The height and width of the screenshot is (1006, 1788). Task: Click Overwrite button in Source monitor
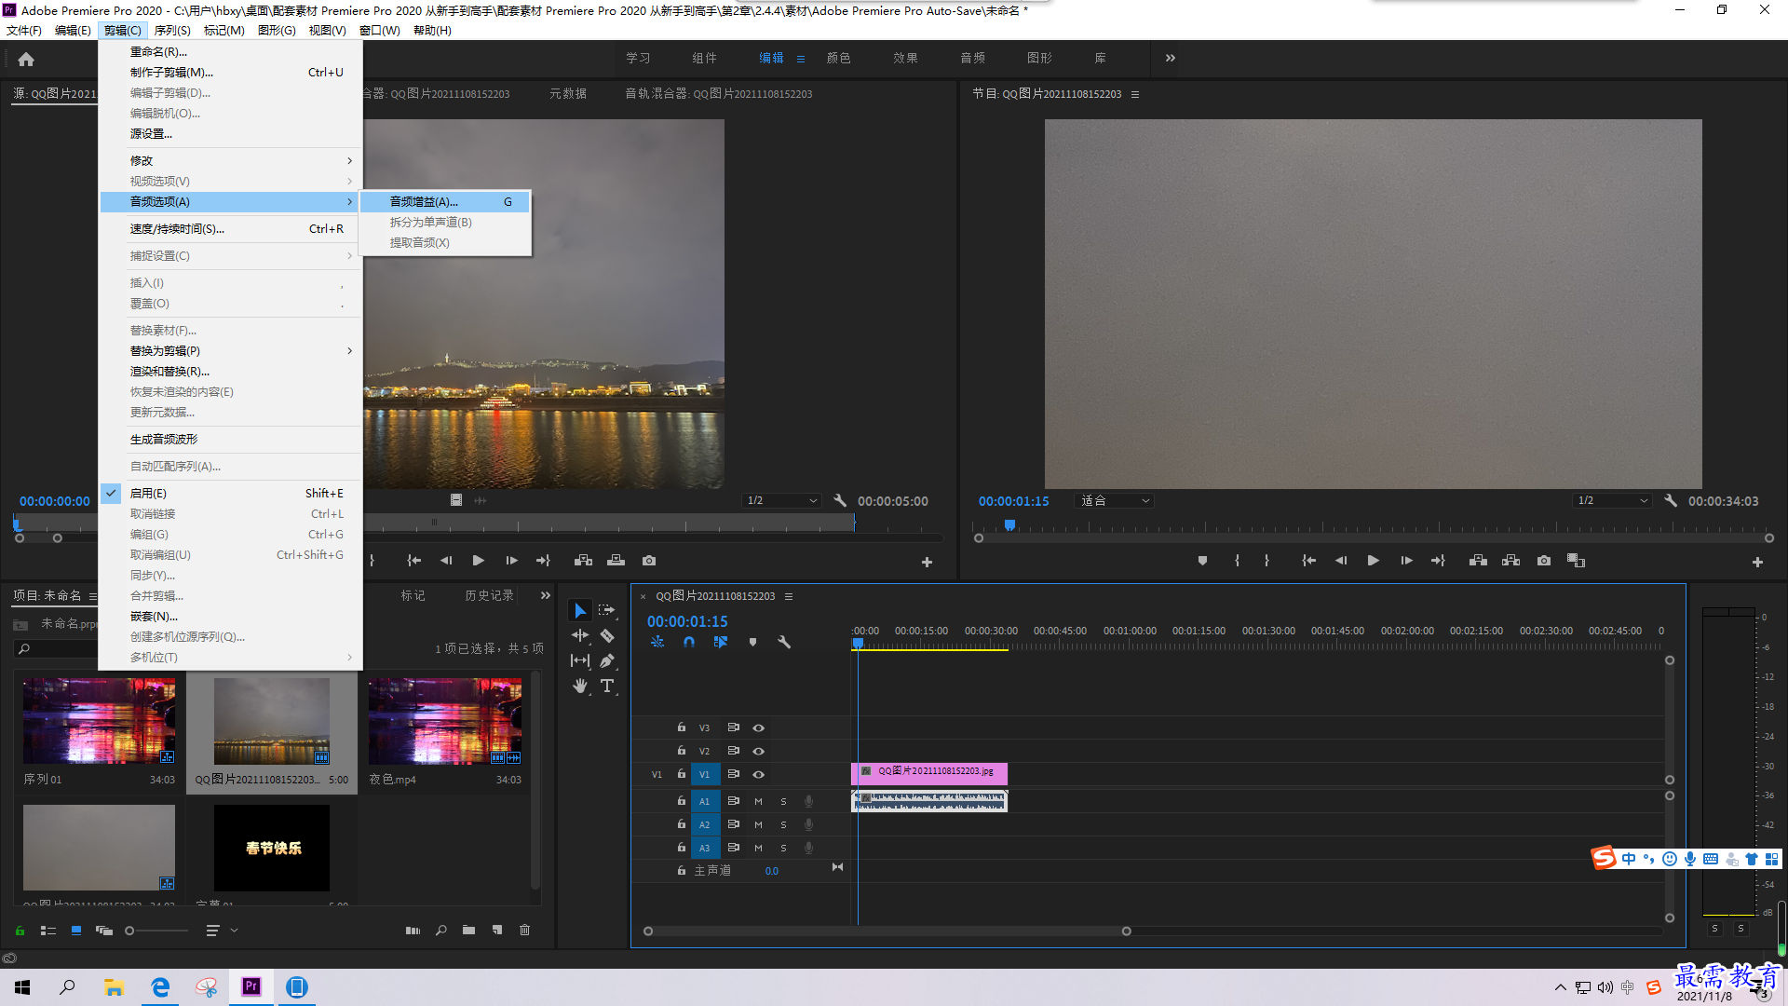616,561
